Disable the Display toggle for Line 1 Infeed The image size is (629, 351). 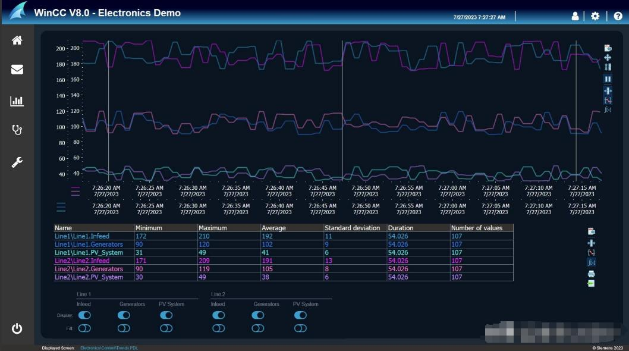point(84,315)
